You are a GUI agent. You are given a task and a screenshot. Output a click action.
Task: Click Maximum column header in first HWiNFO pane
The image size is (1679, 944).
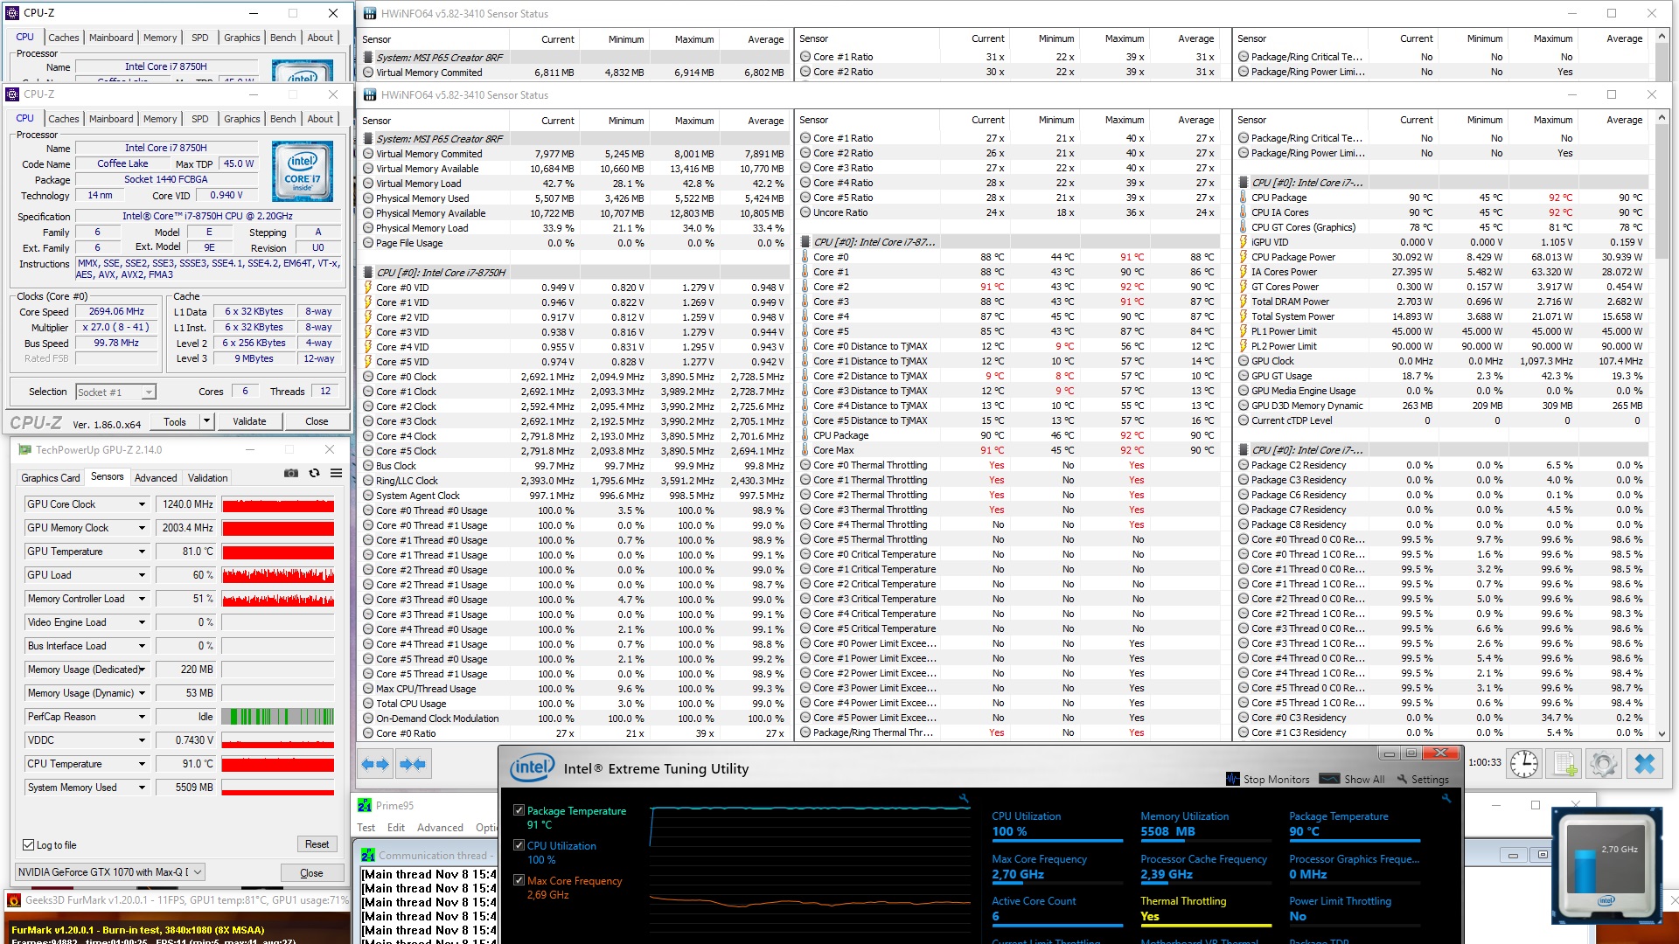694,121
